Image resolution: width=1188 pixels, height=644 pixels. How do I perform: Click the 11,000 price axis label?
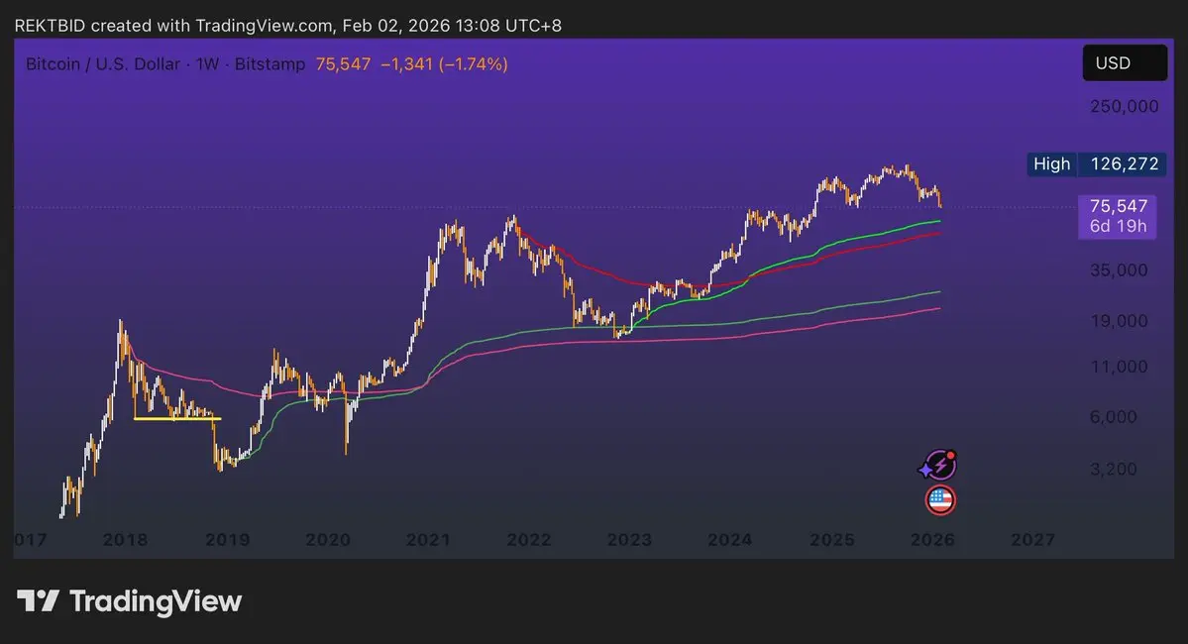point(1119,366)
